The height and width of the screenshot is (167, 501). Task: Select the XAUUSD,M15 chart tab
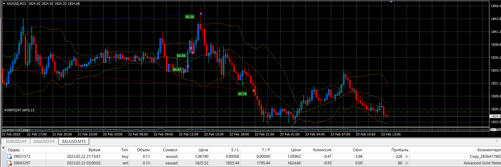74,141
